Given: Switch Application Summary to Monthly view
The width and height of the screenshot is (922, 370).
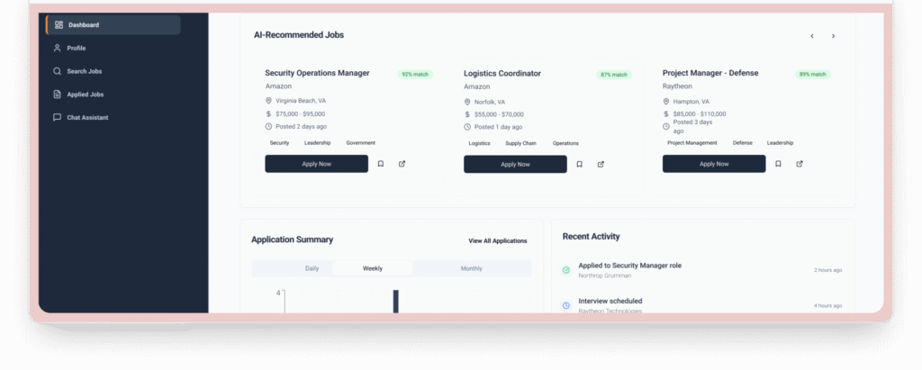Looking at the screenshot, I should 471,268.
